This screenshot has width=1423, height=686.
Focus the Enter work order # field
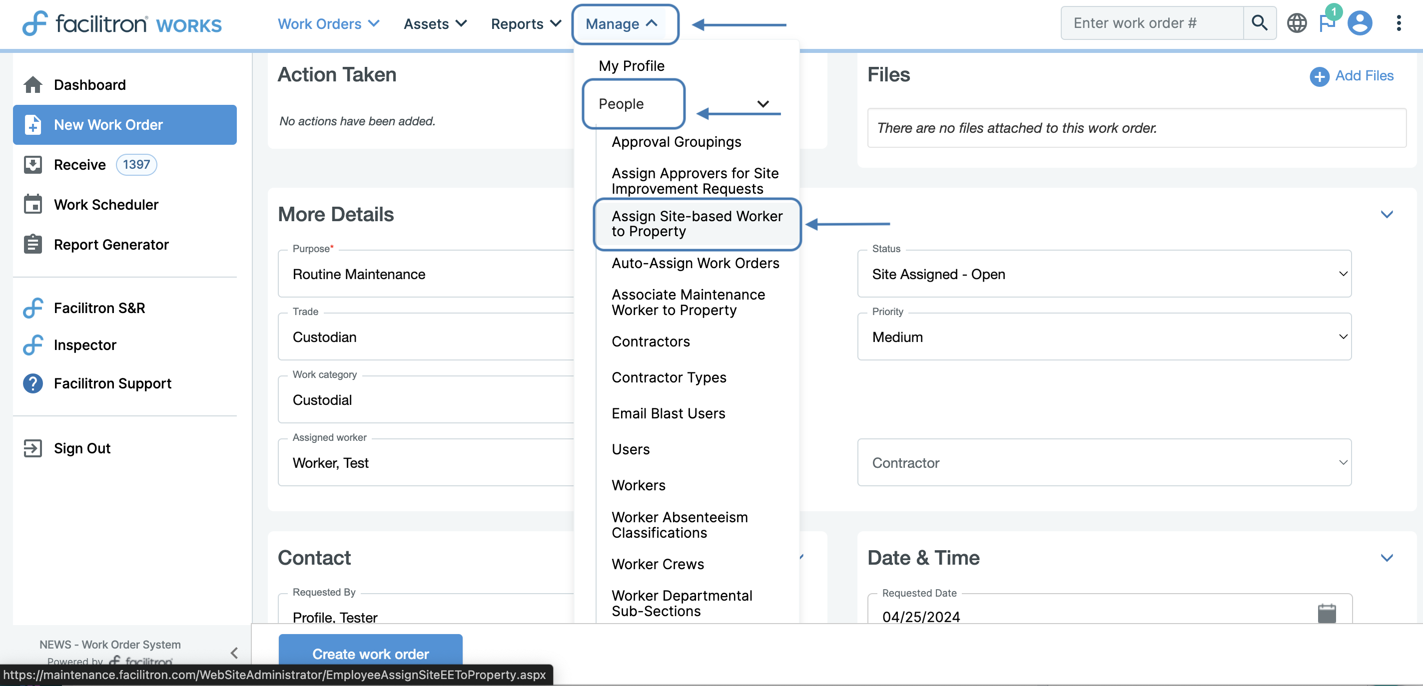1151,23
